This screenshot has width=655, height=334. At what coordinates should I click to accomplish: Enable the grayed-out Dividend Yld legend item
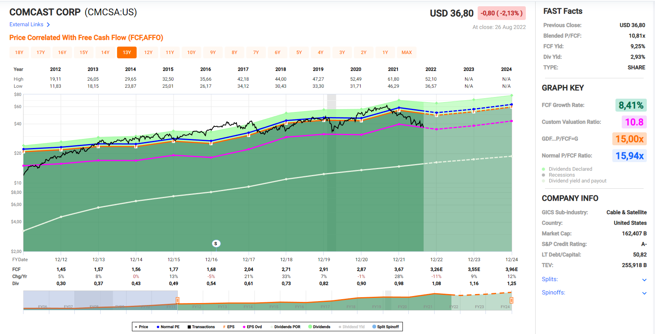(x=352, y=327)
